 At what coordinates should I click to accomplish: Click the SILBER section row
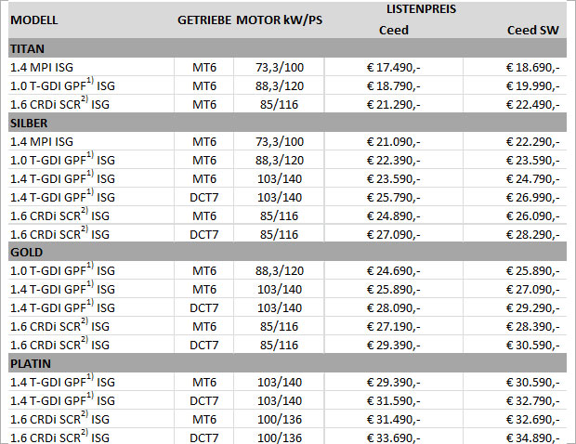(30, 123)
